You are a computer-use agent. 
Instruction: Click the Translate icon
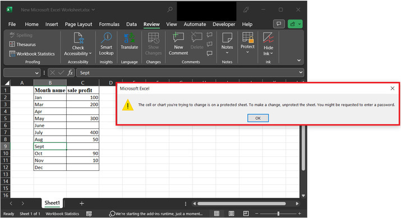(x=129, y=38)
